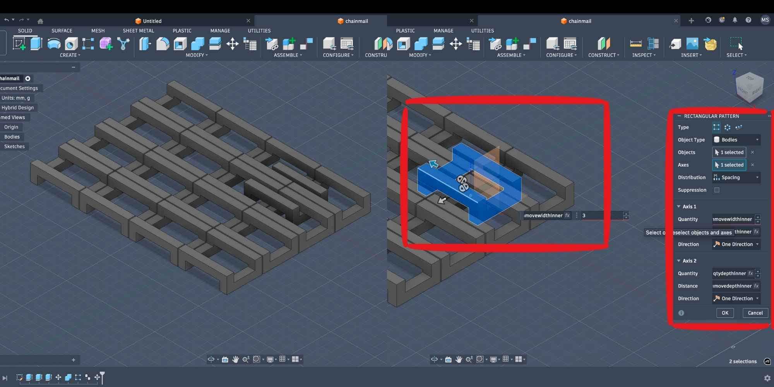This screenshot has width=774, height=387.
Task: Select the Interference icon in Inspect group
Action: pos(653,44)
